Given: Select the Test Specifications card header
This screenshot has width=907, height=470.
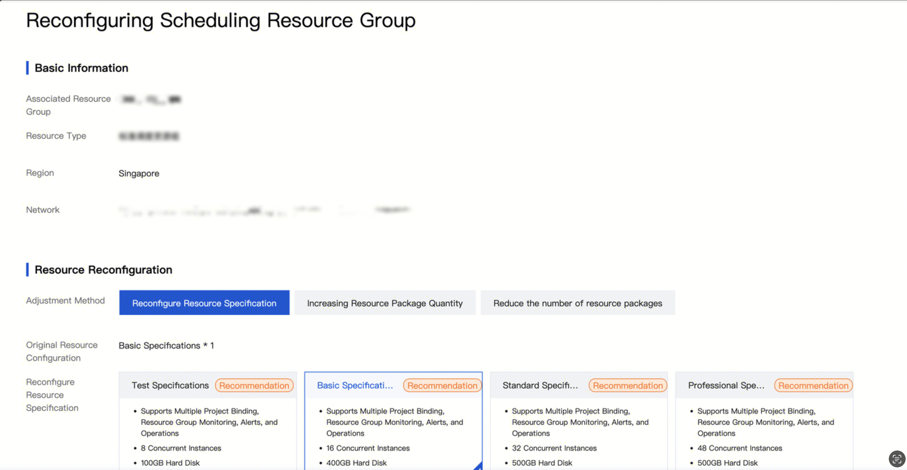Looking at the screenshot, I should 170,386.
